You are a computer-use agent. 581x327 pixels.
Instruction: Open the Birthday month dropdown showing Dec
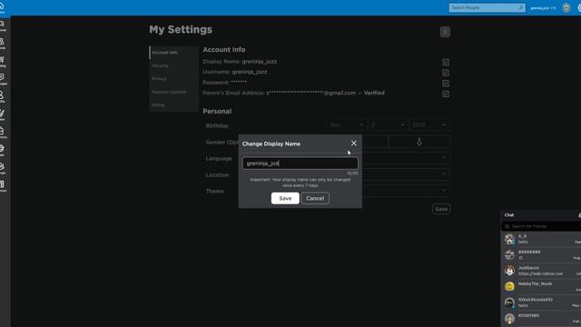click(x=347, y=125)
